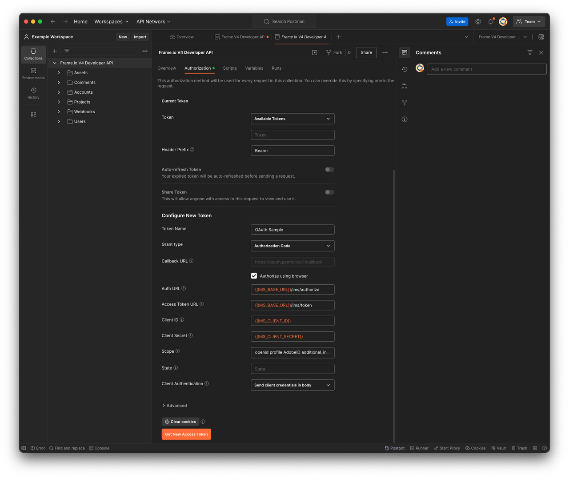569x478 pixels.
Task: Click the Share button
Action: [366, 52]
